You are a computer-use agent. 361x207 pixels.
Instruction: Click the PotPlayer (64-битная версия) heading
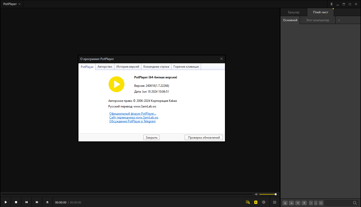[x=156, y=77]
